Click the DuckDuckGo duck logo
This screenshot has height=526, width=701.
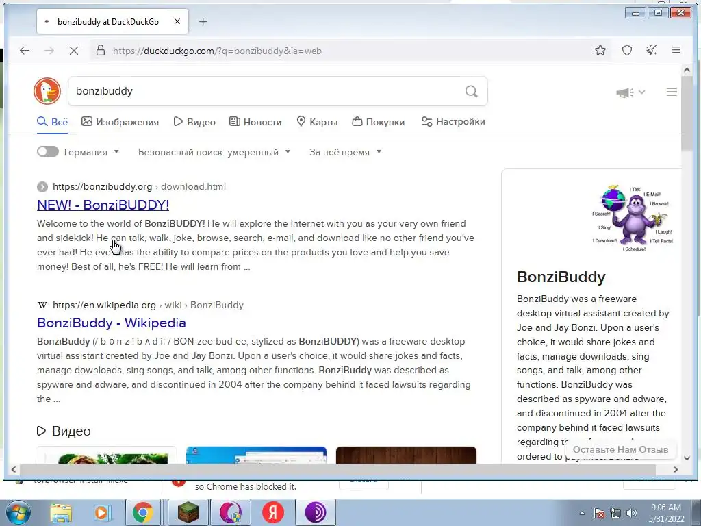47,91
